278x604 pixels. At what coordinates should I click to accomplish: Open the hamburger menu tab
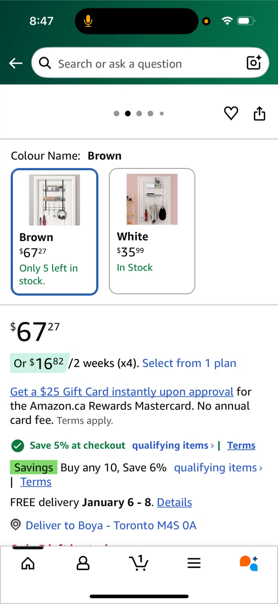194,563
